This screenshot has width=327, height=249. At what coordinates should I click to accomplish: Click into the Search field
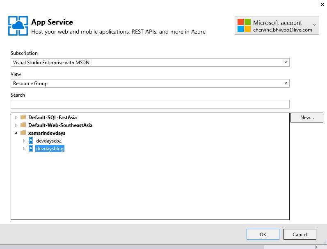[x=150, y=104]
